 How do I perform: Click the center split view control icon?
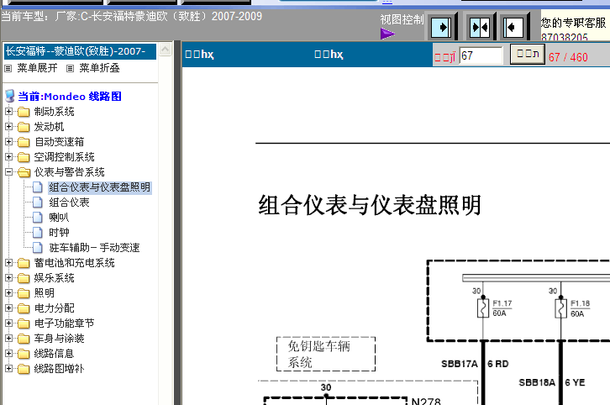click(x=480, y=28)
